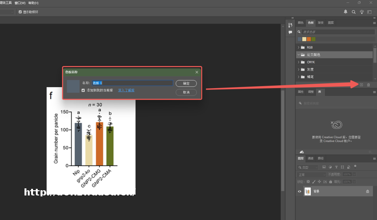The image size is (377, 220).
Task: Uncheck 添加到我的当前库 checkbox
Action: pyautogui.click(x=83, y=90)
